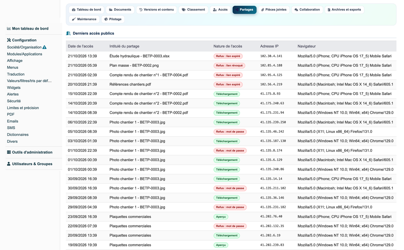The image size is (404, 250).
Task: Go to Modules/Applications
Action: point(25,54)
